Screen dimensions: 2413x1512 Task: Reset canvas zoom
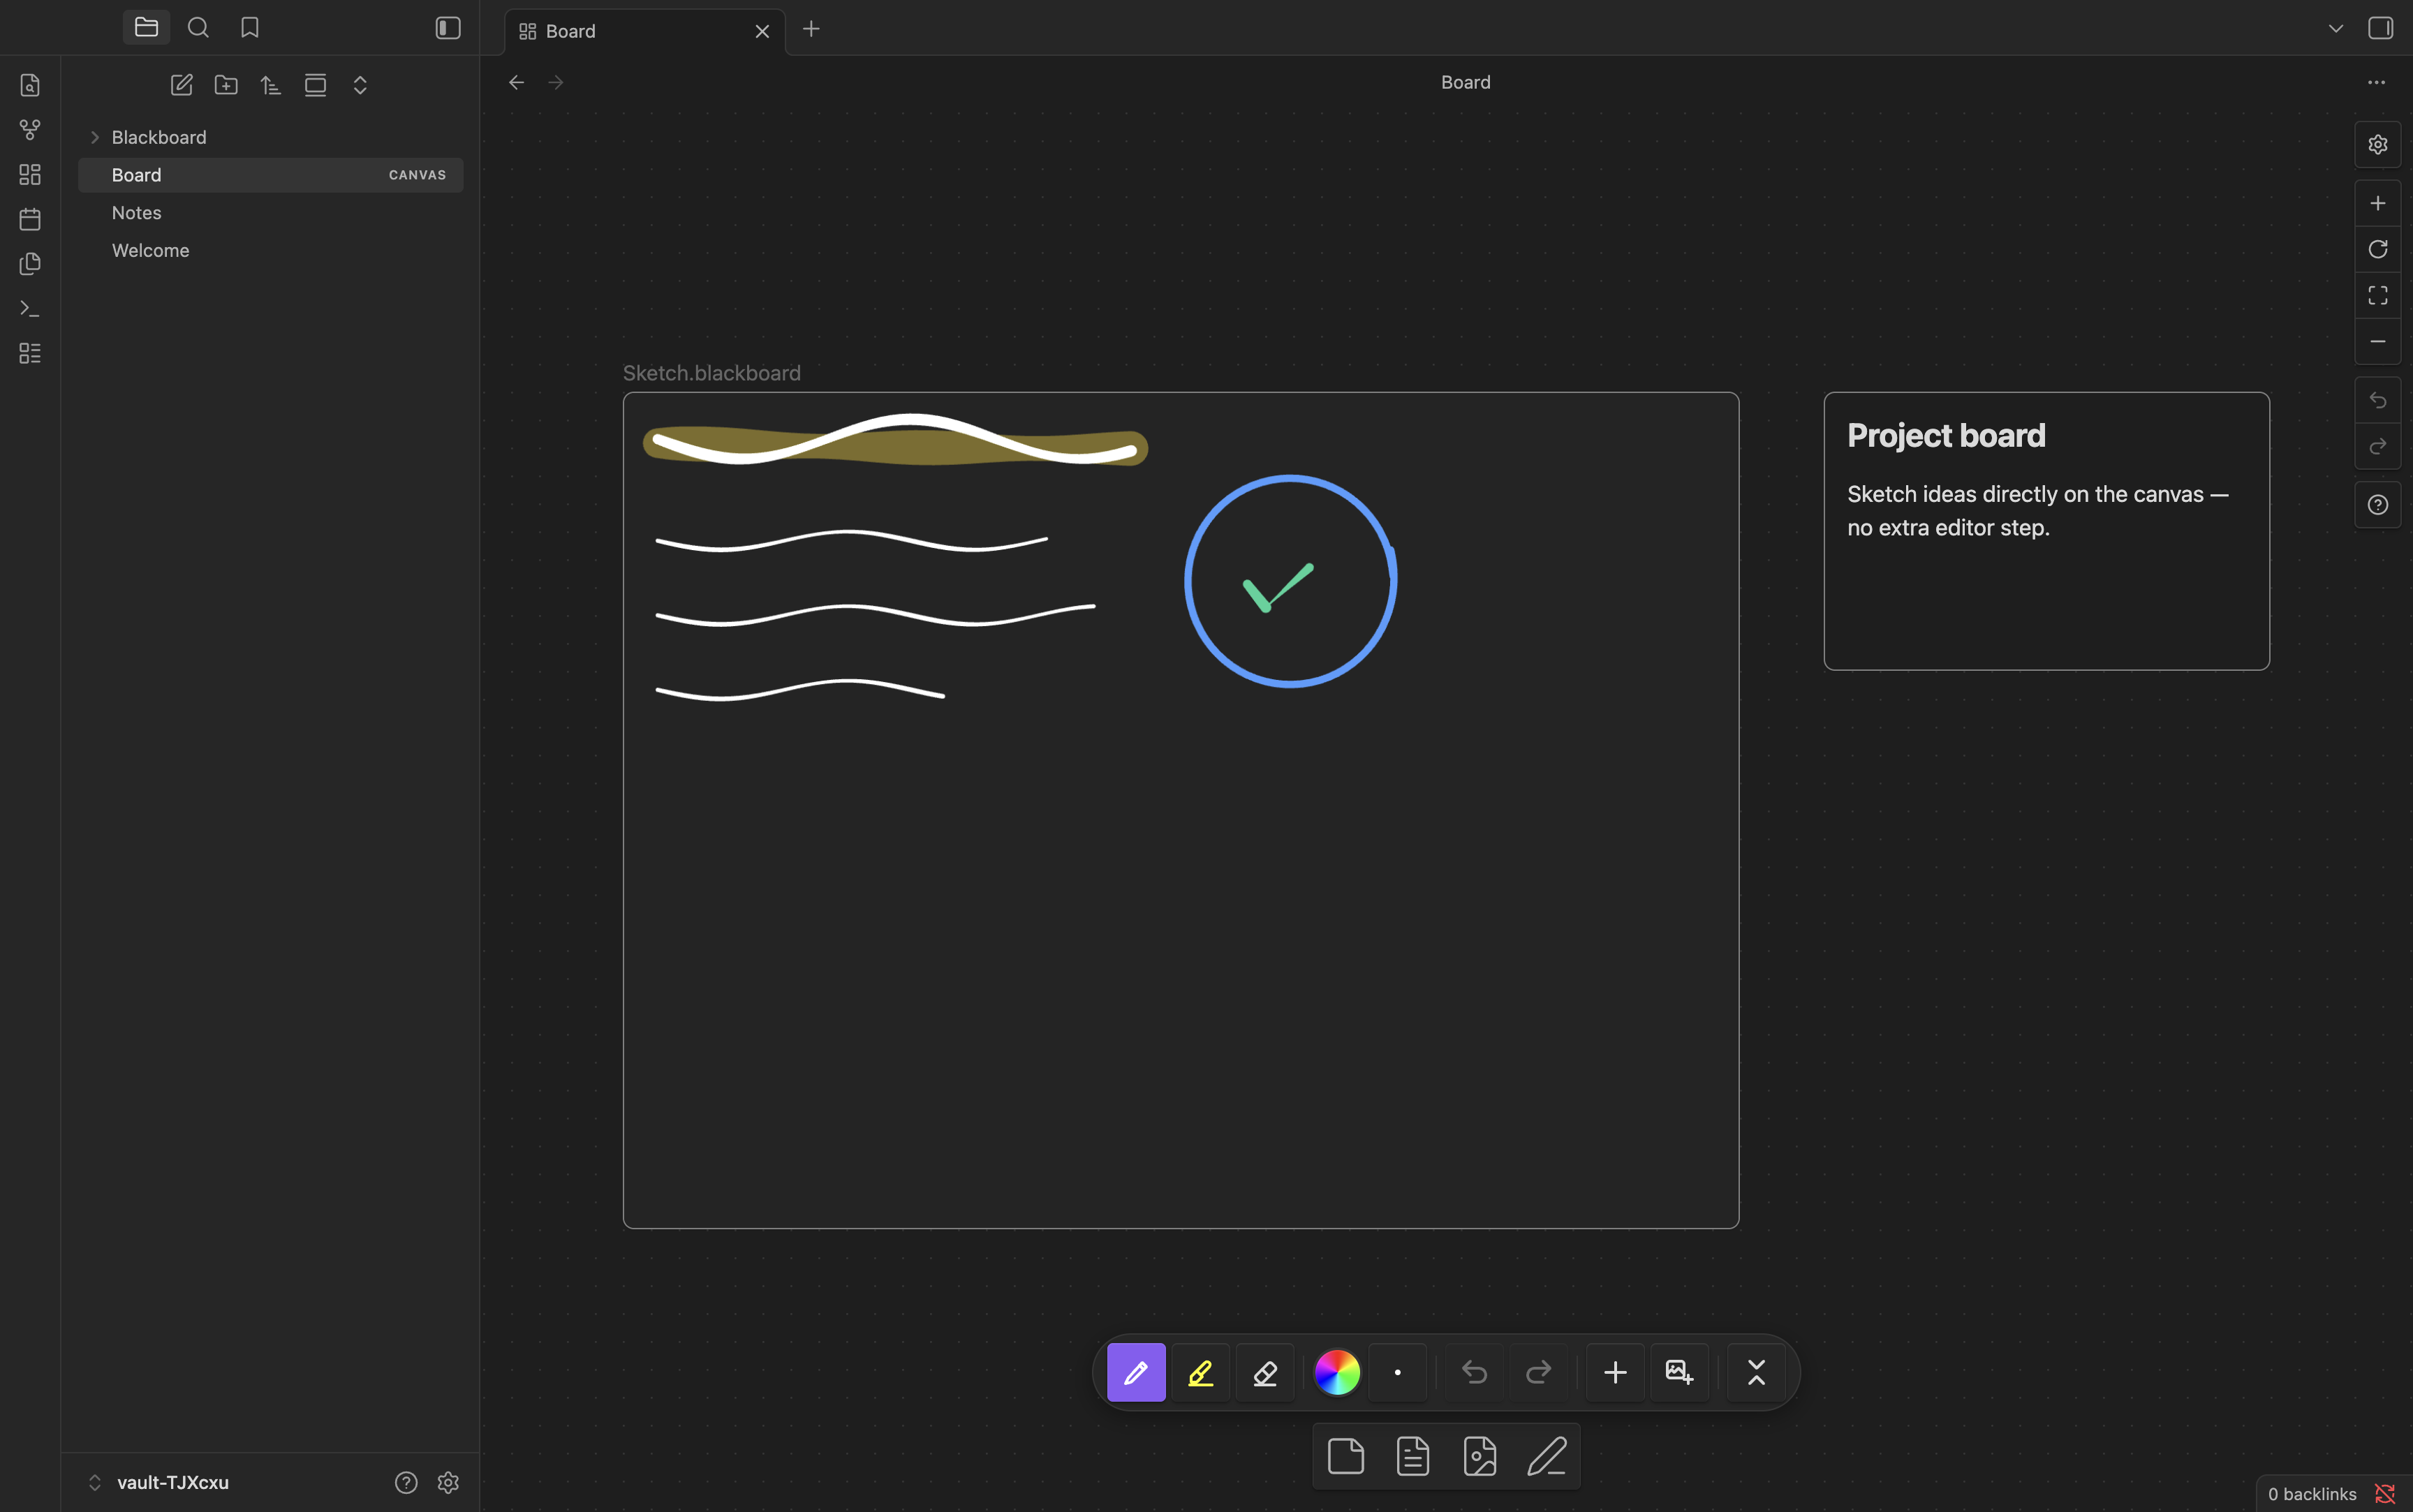click(2378, 249)
